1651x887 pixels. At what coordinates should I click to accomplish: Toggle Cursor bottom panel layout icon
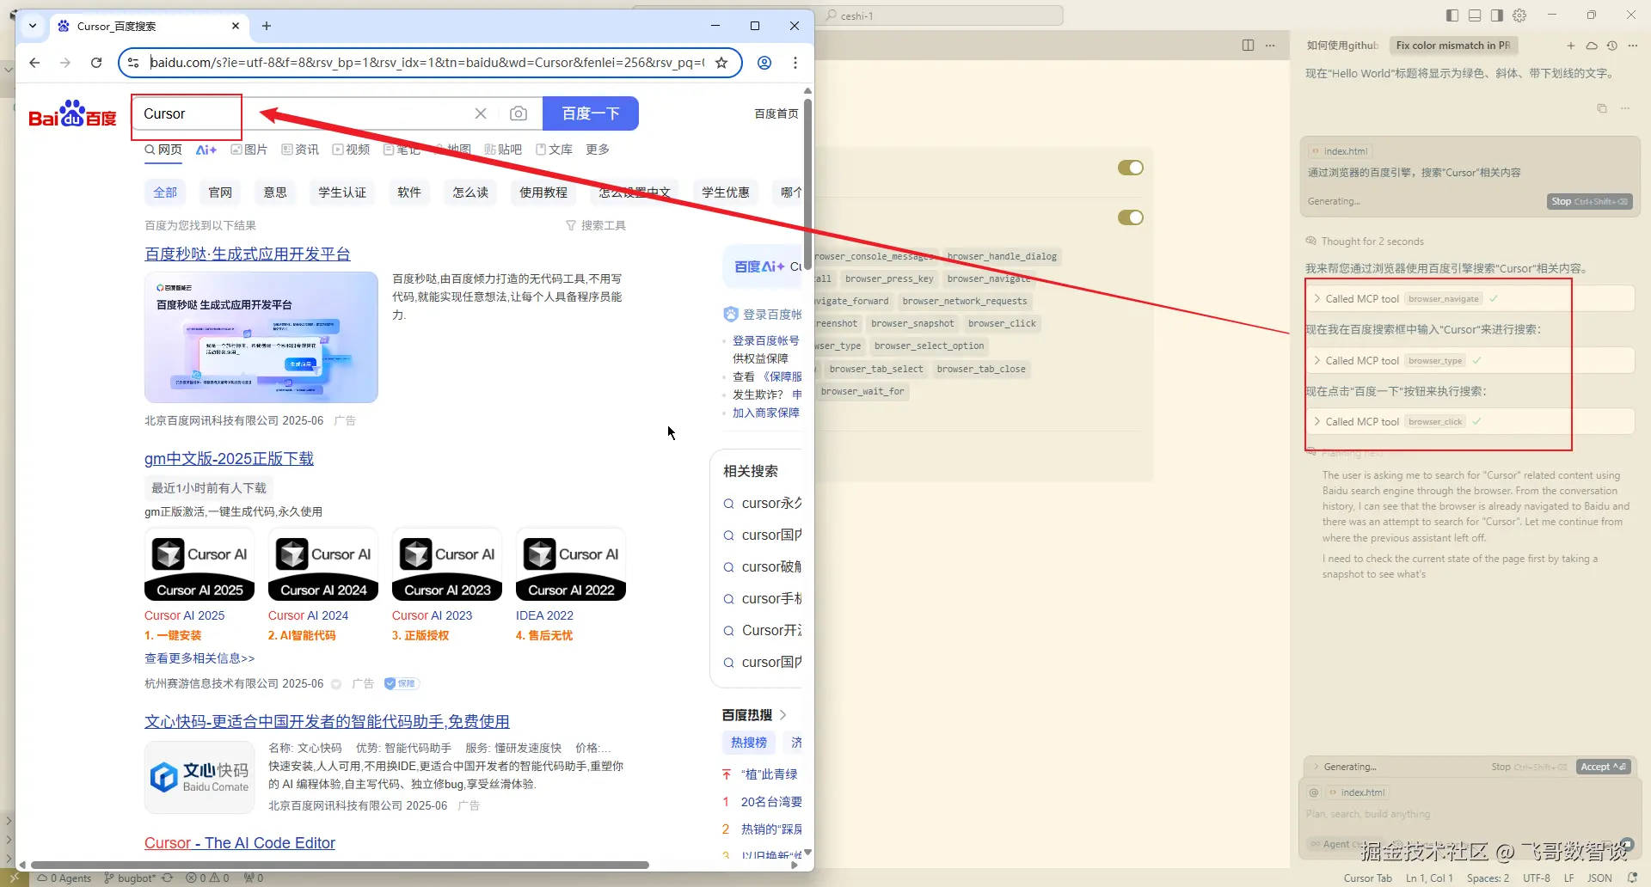click(x=1475, y=15)
